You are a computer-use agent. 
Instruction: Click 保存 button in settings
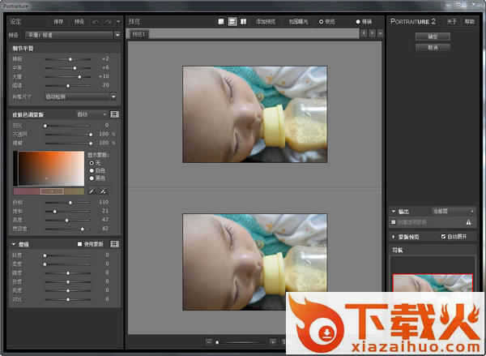click(58, 21)
